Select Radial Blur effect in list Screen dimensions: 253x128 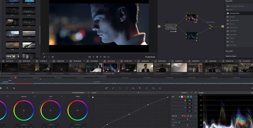pyautogui.click(x=239, y=35)
